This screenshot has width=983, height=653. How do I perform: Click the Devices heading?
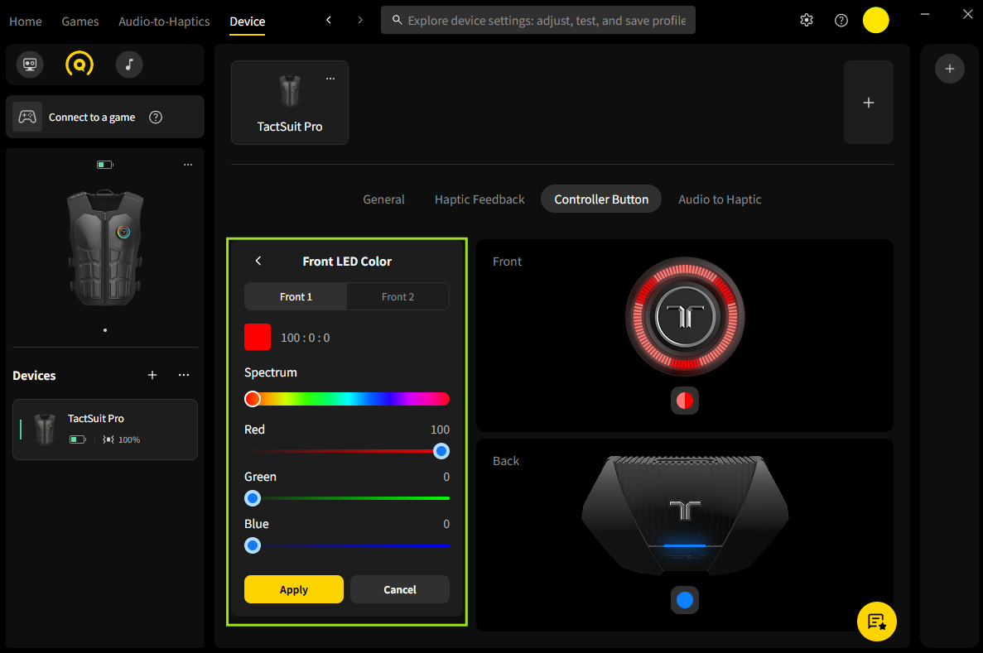tap(35, 376)
